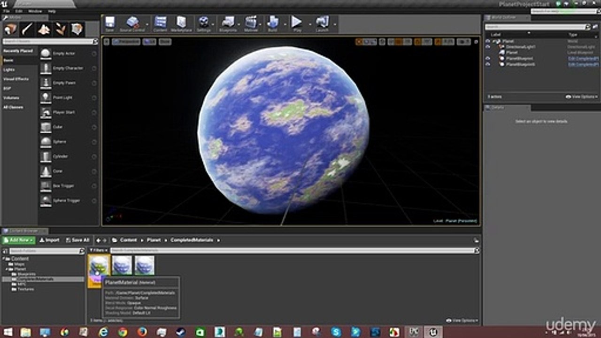The height and width of the screenshot is (338, 601).
Task: Select the Empty Actor placement icon
Action: [x=46, y=54]
